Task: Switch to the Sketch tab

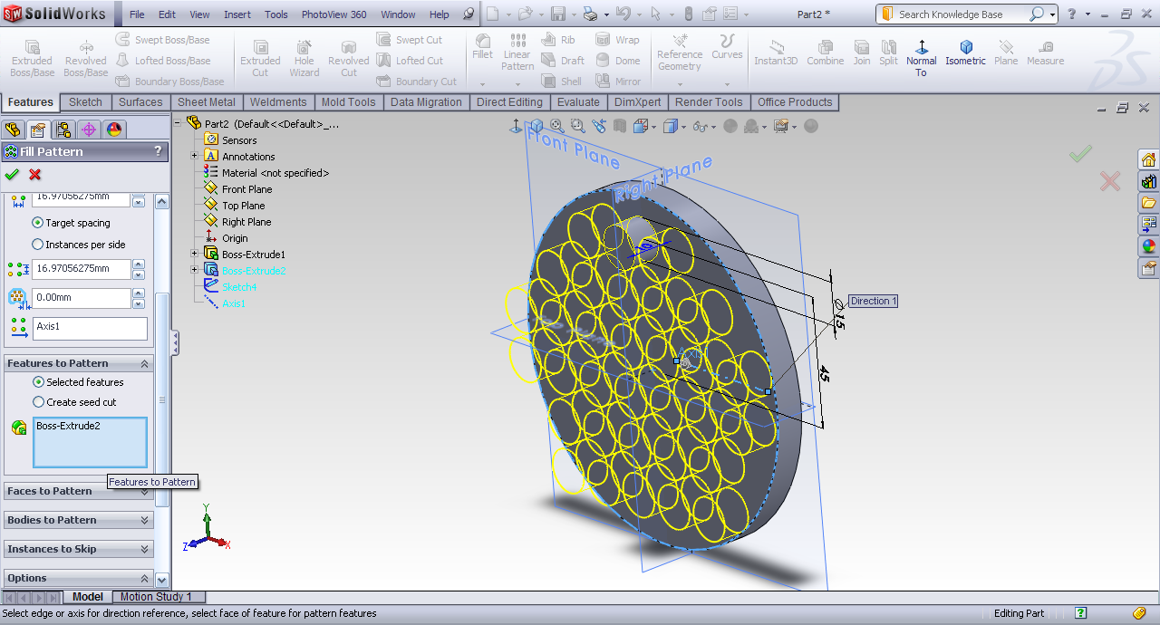Action: click(x=85, y=102)
